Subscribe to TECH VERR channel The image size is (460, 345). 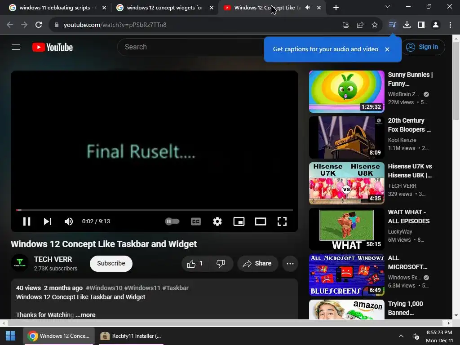pyautogui.click(x=111, y=263)
